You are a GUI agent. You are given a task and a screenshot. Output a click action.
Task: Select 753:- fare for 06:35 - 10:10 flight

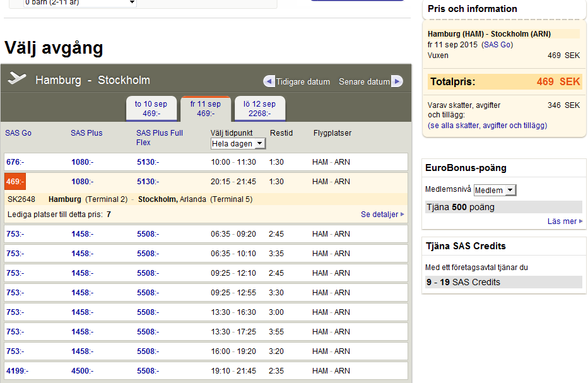tap(15, 254)
